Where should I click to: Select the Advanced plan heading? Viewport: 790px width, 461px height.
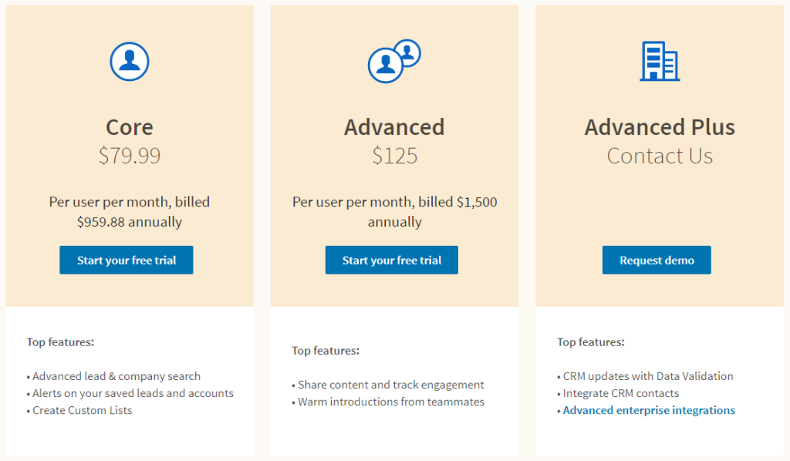[394, 126]
